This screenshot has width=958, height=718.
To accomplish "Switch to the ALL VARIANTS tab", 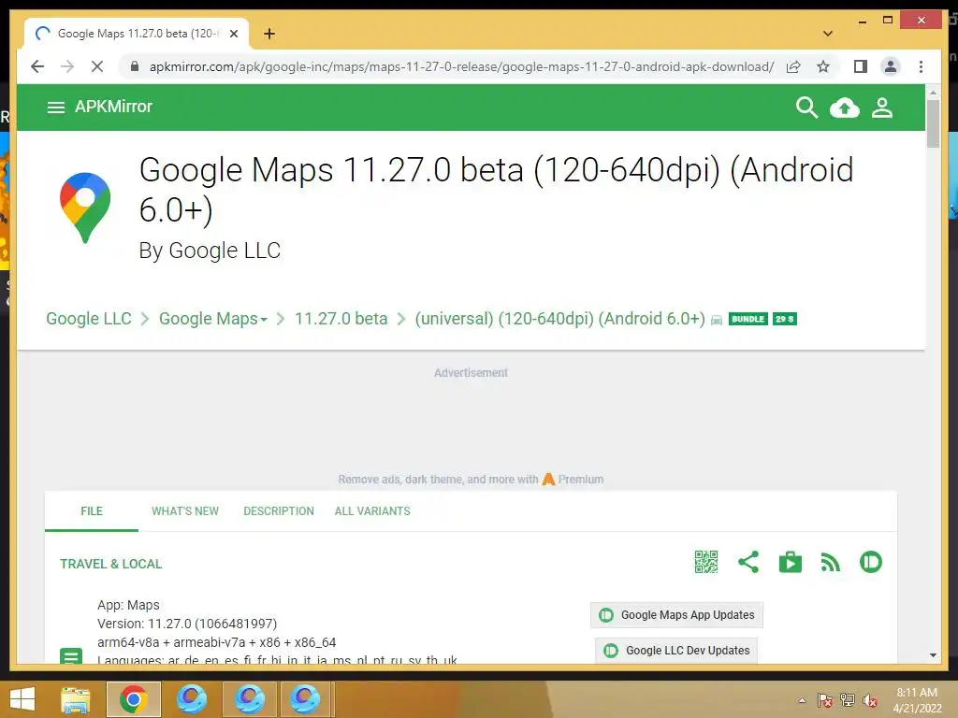I will tap(372, 511).
